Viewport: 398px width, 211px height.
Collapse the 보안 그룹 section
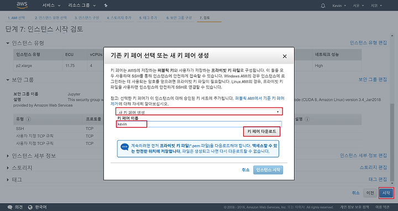coord(8,80)
